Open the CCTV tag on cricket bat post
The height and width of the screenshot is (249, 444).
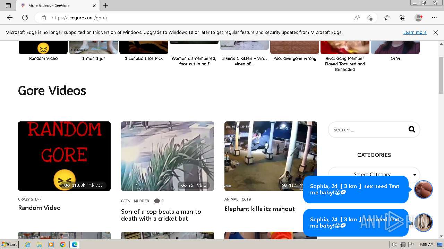pyautogui.click(x=126, y=201)
